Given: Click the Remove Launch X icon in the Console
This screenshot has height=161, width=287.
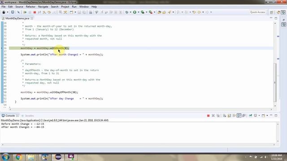Looking at the screenshot, I should point(213,115).
